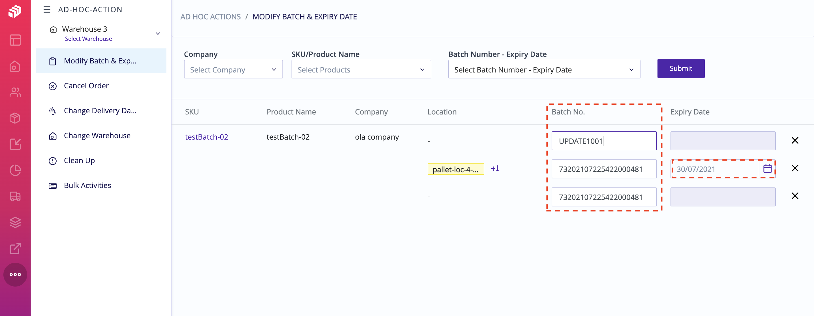Click the house icon beside Change Warehouse
This screenshot has height=316, width=814.
point(53,136)
